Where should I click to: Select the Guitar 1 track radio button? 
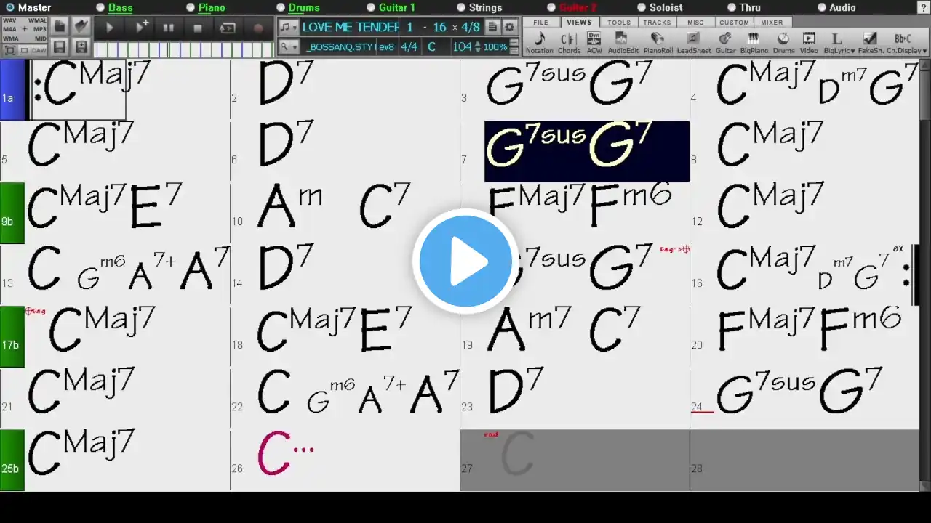point(371,7)
